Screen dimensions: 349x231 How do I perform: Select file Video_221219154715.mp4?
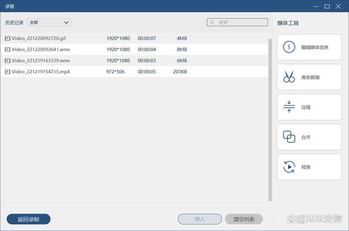tap(41, 72)
